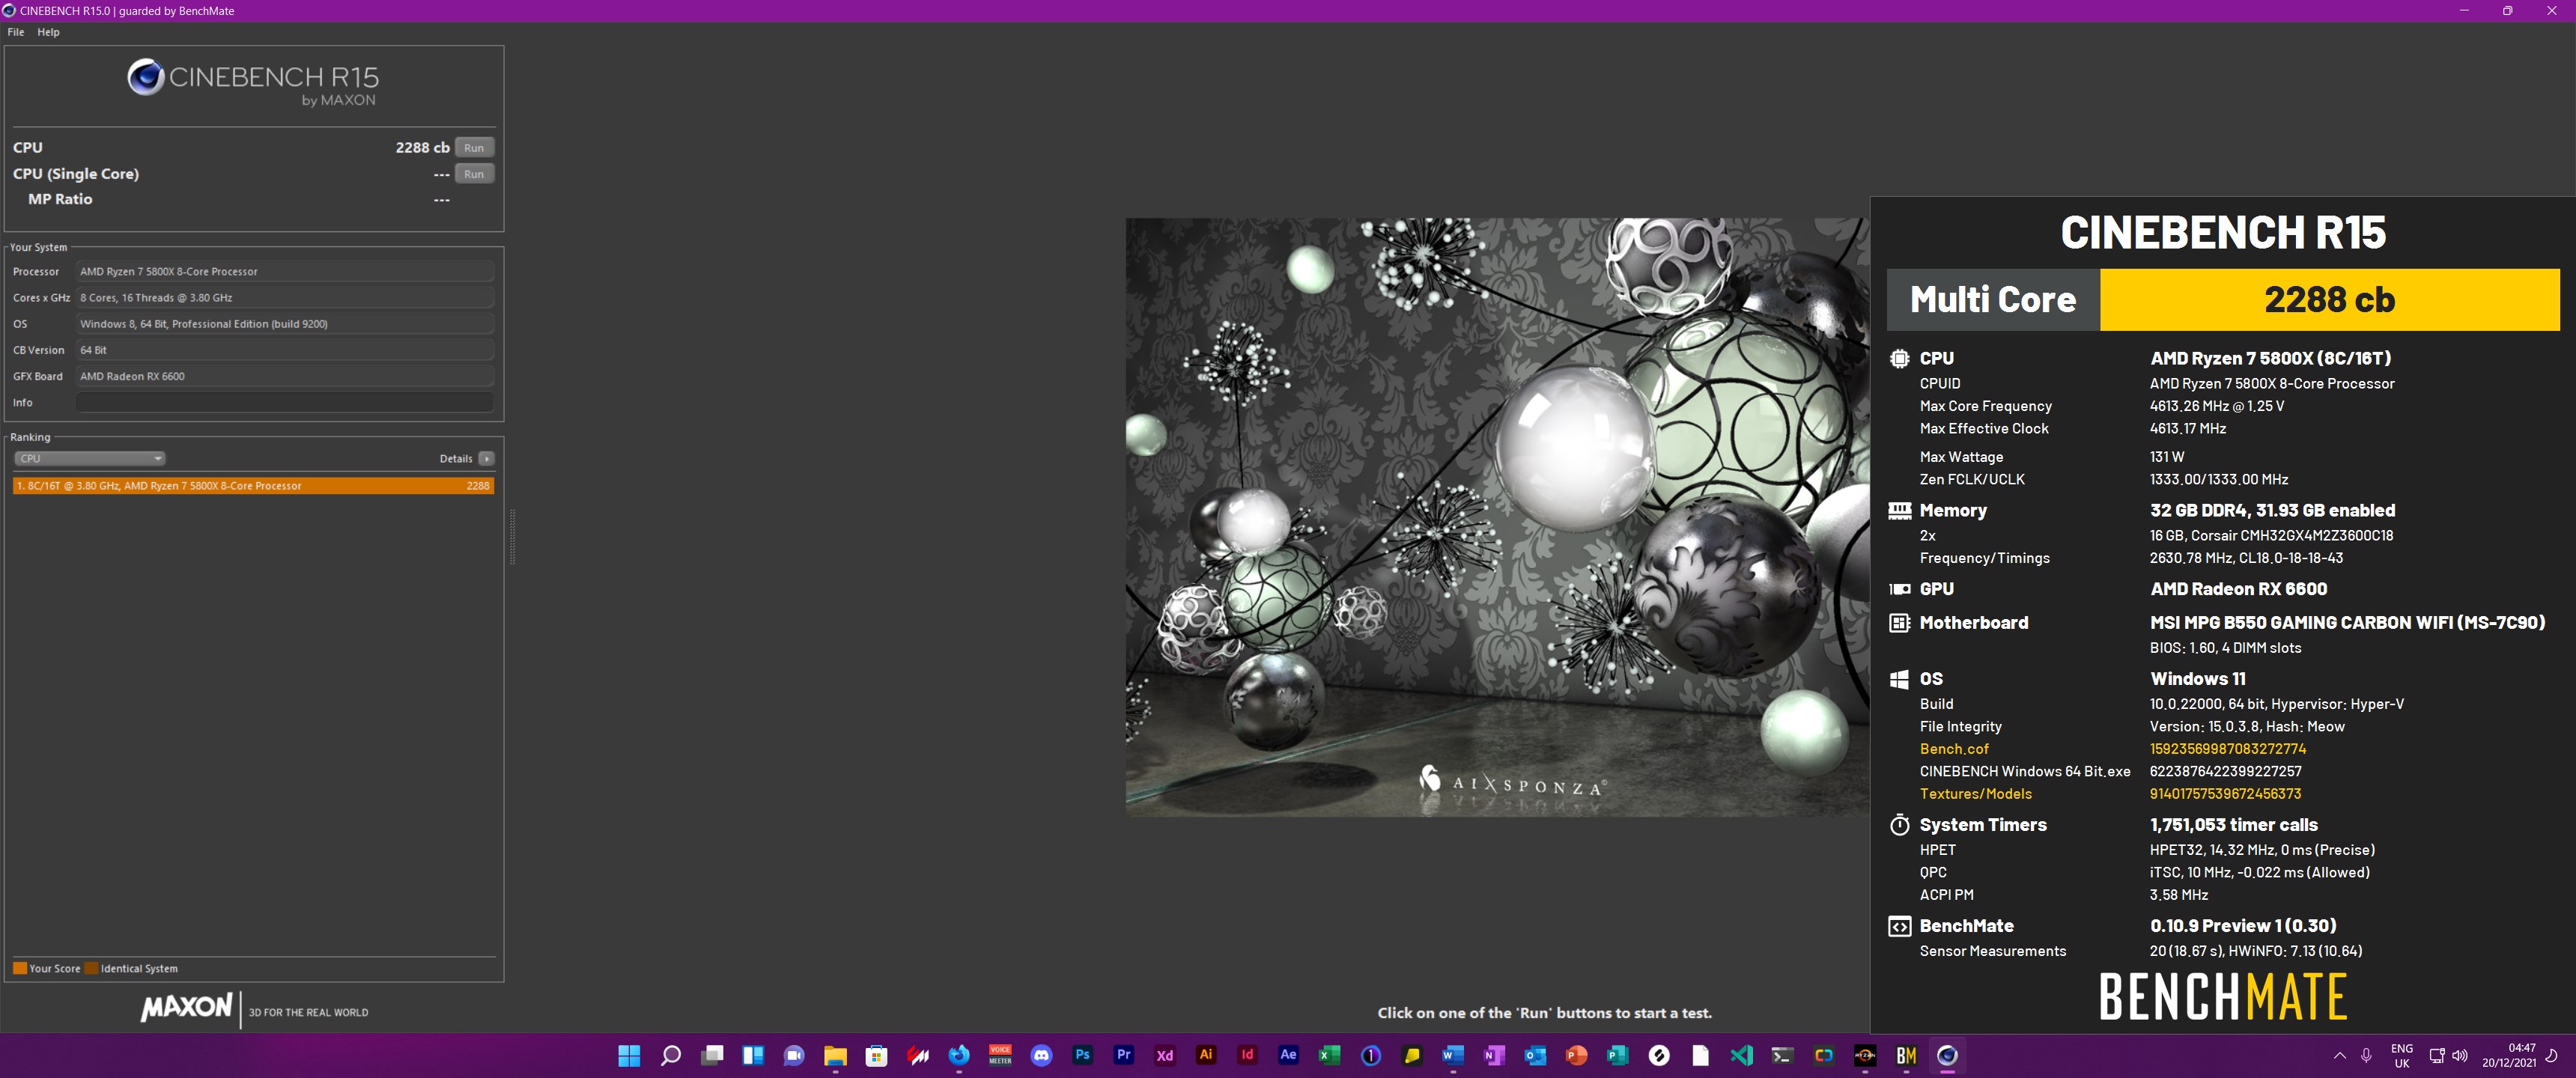This screenshot has height=1078, width=2576.
Task: Open the Windows Start menu
Action: click(629, 1055)
